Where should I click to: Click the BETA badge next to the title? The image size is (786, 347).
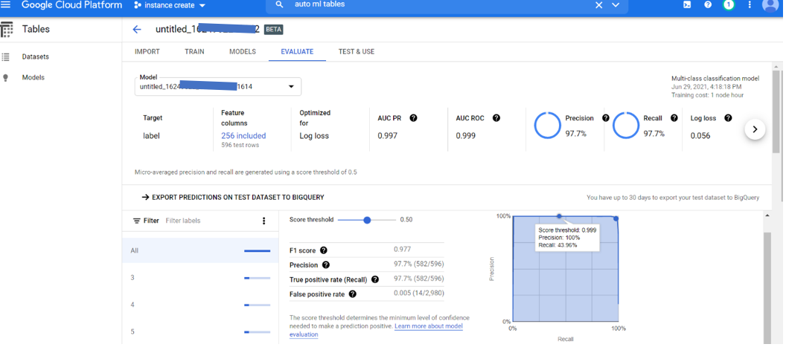tap(274, 30)
